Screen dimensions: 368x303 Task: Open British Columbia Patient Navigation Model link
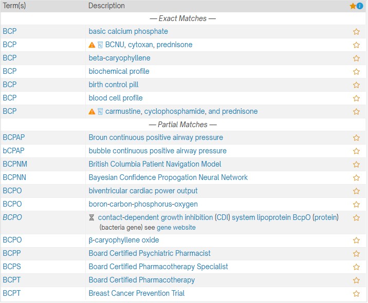[155, 164]
